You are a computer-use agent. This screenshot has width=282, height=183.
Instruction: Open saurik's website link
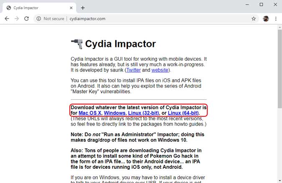tap(160, 70)
